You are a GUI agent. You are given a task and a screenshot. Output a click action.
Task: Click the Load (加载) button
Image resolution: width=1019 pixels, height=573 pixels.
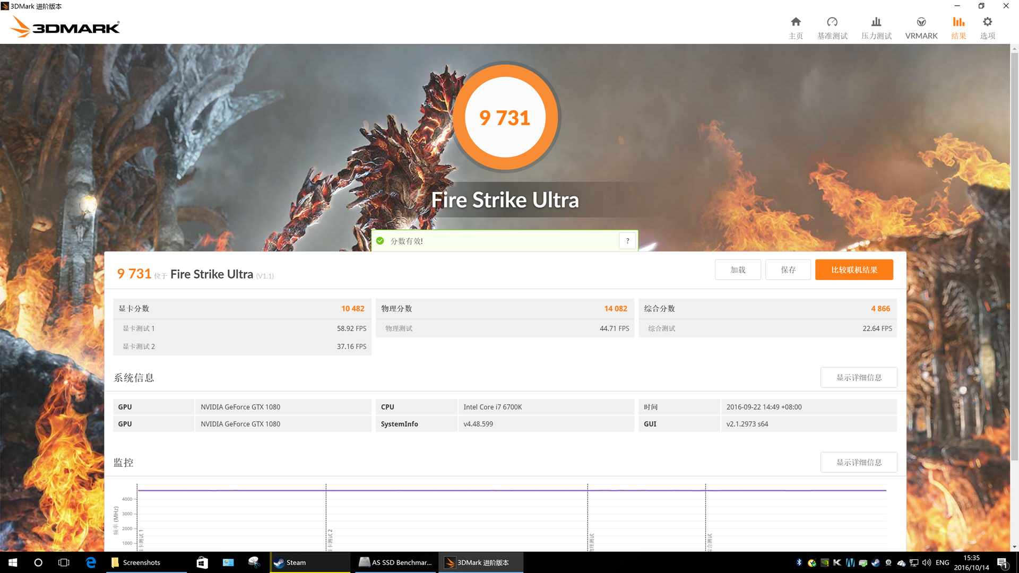pos(738,270)
